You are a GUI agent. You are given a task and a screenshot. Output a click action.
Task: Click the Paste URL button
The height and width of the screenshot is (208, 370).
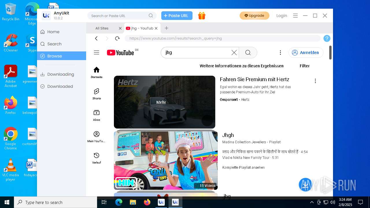(177, 16)
